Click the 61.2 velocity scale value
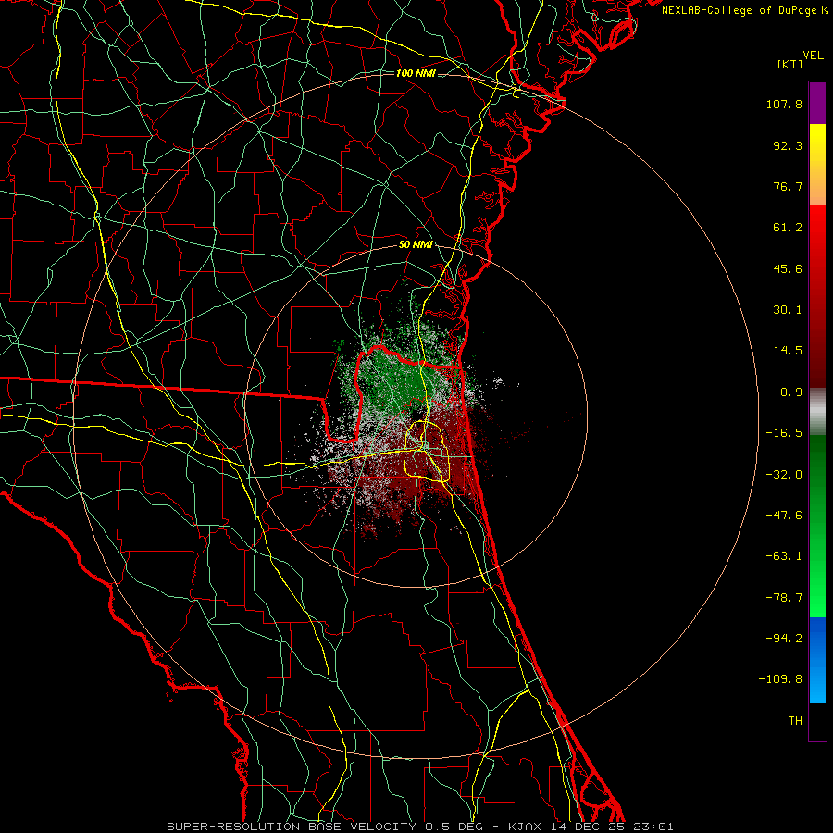This screenshot has width=833, height=833. pyautogui.click(x=788, y=228)
